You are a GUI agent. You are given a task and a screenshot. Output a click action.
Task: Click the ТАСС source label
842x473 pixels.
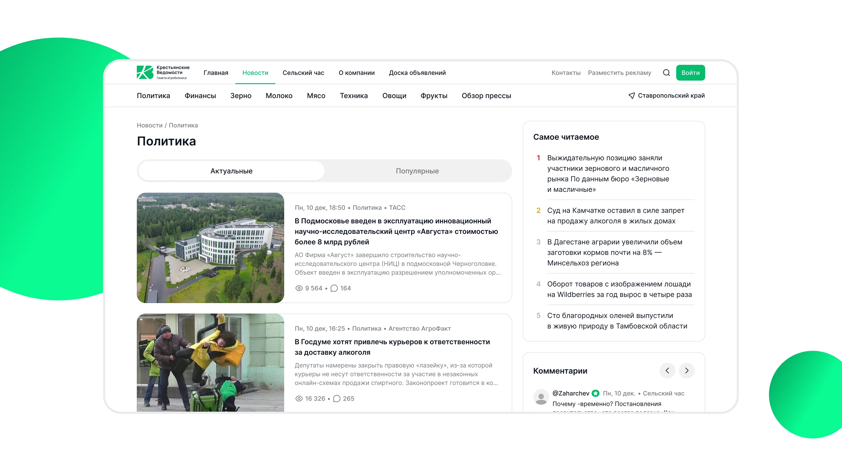pyautogui.click(x=397, y=208)
